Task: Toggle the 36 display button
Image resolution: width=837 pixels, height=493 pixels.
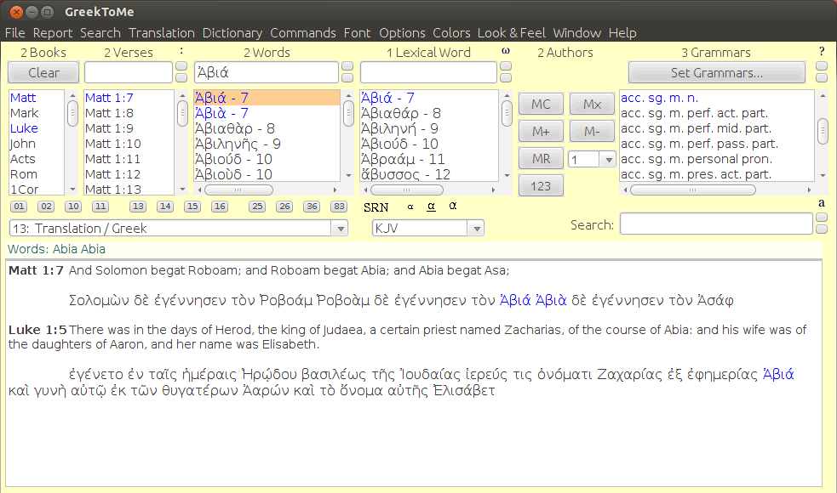Action: pyautogui.click(x=312, y=206)
